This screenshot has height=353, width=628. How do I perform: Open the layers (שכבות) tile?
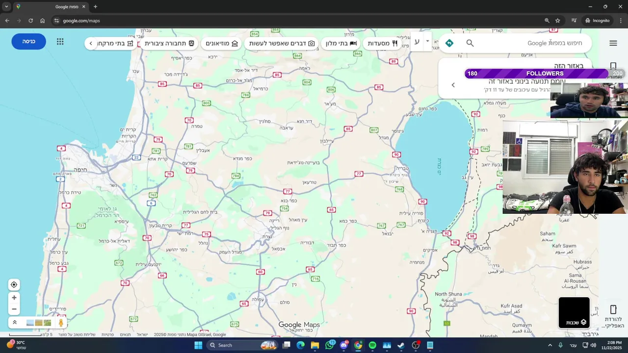pos(574,313)
